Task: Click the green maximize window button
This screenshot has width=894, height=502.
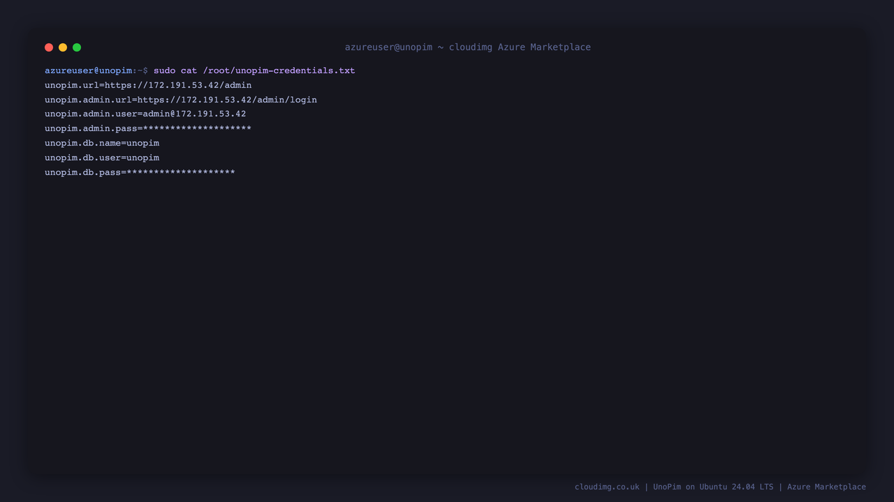Action: [77, 47]
